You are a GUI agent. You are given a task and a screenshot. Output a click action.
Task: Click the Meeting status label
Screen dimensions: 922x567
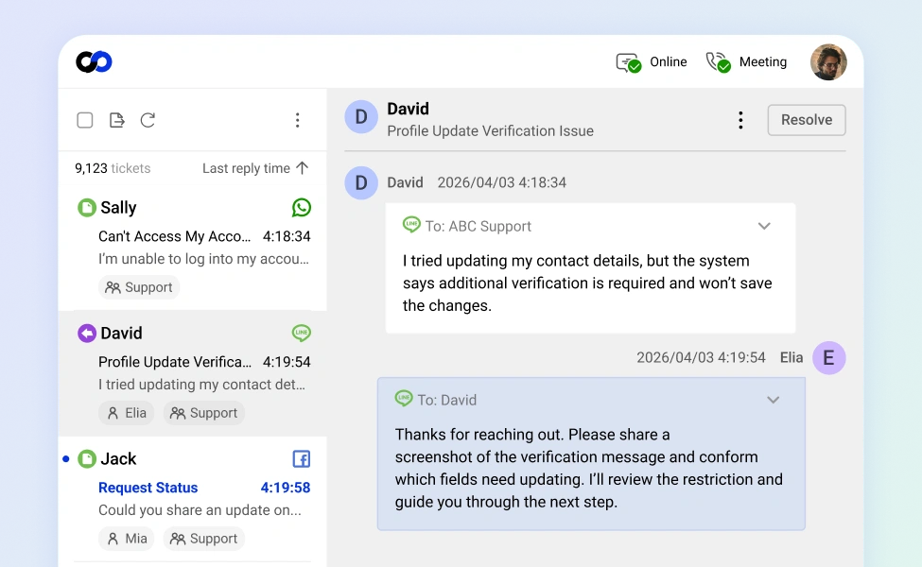[762, 62]
